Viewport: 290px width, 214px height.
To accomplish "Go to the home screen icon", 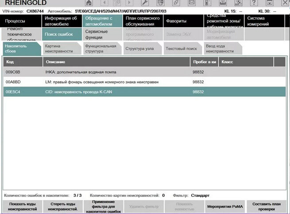I will tap(89, 3).
